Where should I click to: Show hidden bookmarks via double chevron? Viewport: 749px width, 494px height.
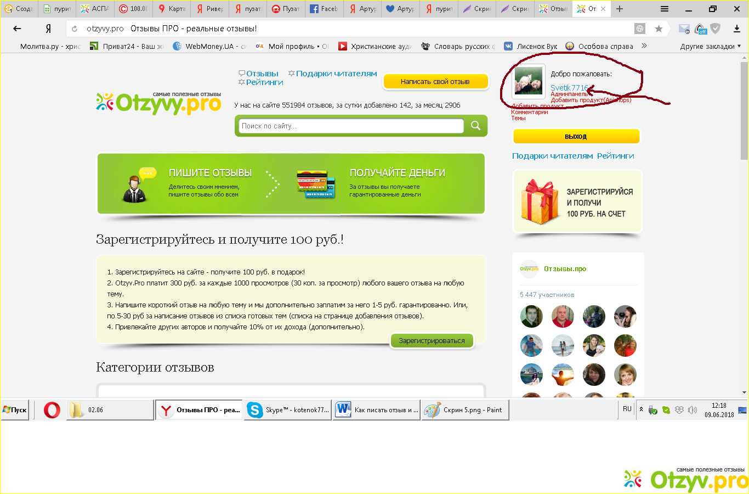[644, 46]
